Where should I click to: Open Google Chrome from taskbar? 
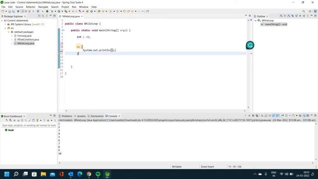89,174
